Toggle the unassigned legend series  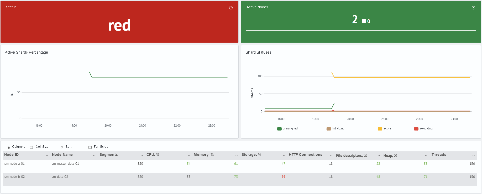pyautogui.click(x=287, y=129)
